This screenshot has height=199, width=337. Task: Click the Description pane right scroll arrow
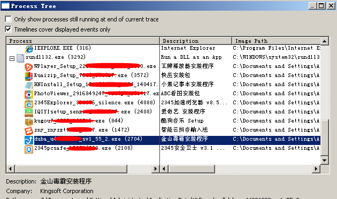(316, 169)
